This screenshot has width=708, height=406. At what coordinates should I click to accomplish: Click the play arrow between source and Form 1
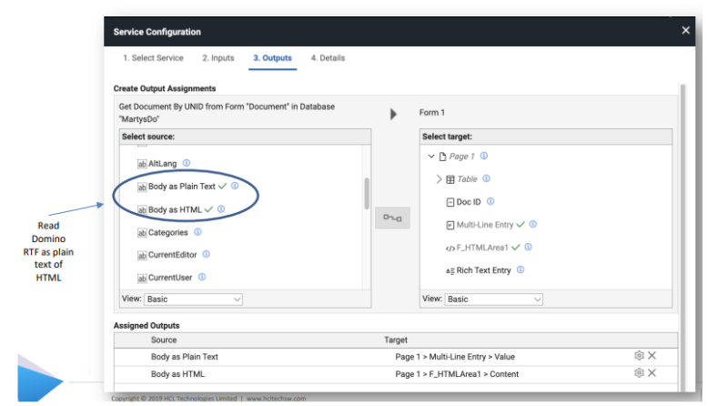click(x=393, y=114)
